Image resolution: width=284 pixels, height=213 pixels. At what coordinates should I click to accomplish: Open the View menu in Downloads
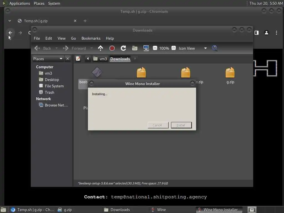62,38
